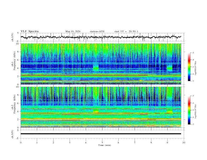The width and height of the screenshot is (207, 160).
Task: Click the ch.1 log(PSD) colorbar label
Action: [x=196, y=68]
